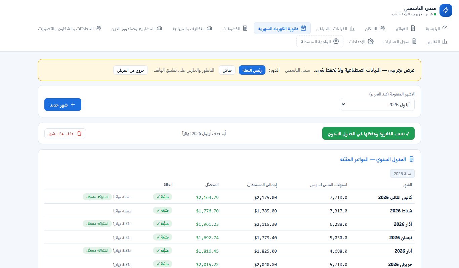Go to the السكان tab
The height and width of the screenshot is (268, 459).
[374, 28]
